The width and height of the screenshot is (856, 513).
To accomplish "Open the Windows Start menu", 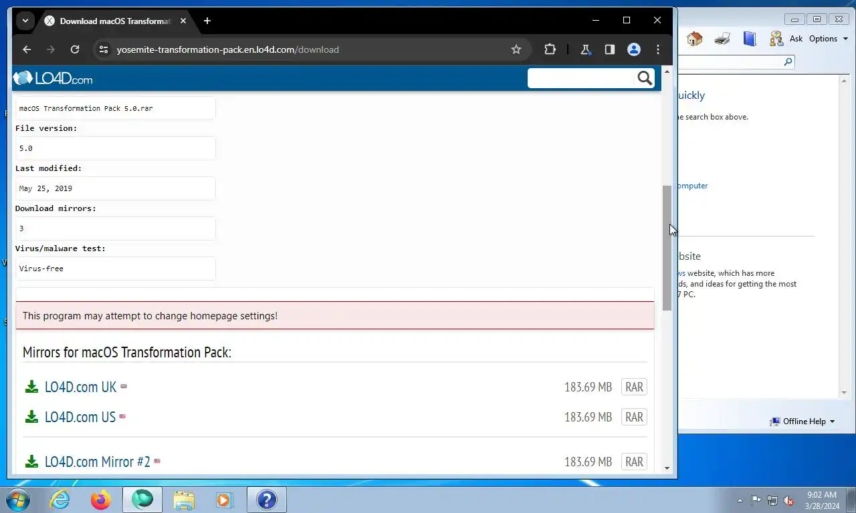I will tap(17, 500).
